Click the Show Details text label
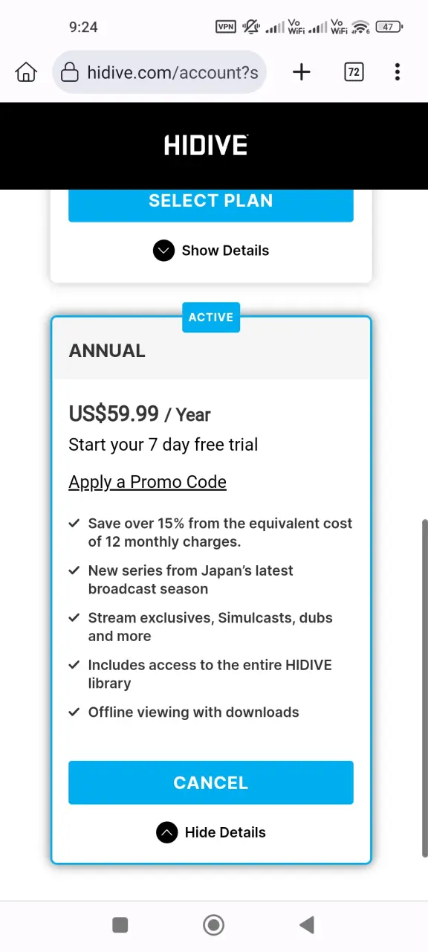The image size is (428, 952). point(225,251)
